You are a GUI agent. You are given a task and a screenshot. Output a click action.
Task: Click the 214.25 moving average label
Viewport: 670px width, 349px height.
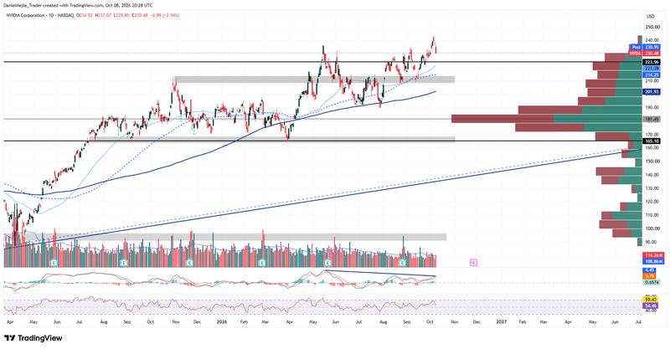pyautogui.click(x=652, y=74)
